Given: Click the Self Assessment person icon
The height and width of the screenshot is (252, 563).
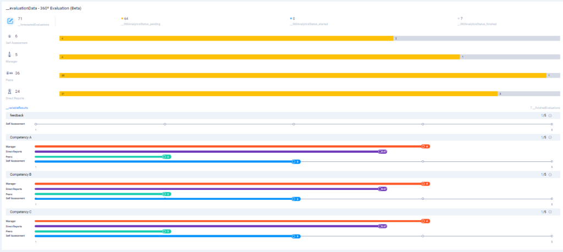Looking at the screenshot, I should tap(9, 36).
